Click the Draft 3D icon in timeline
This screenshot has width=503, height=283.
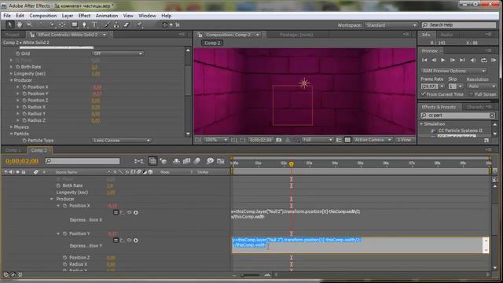click(x=163, y=160)
